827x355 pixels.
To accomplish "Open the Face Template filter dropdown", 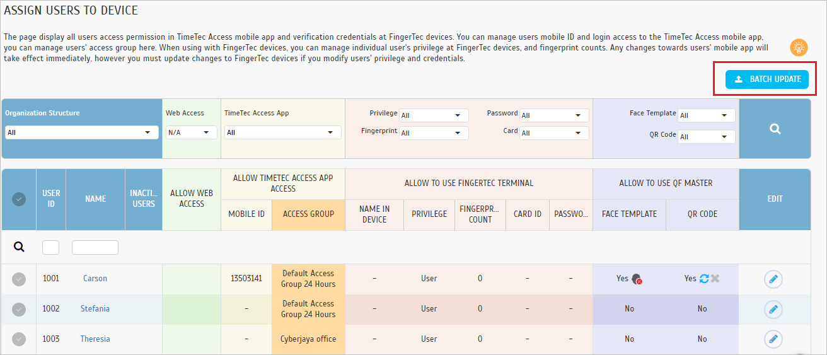I will [x=707, y=115].
